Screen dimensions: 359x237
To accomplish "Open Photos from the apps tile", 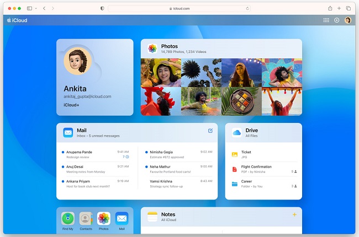I will coord(104,221).
